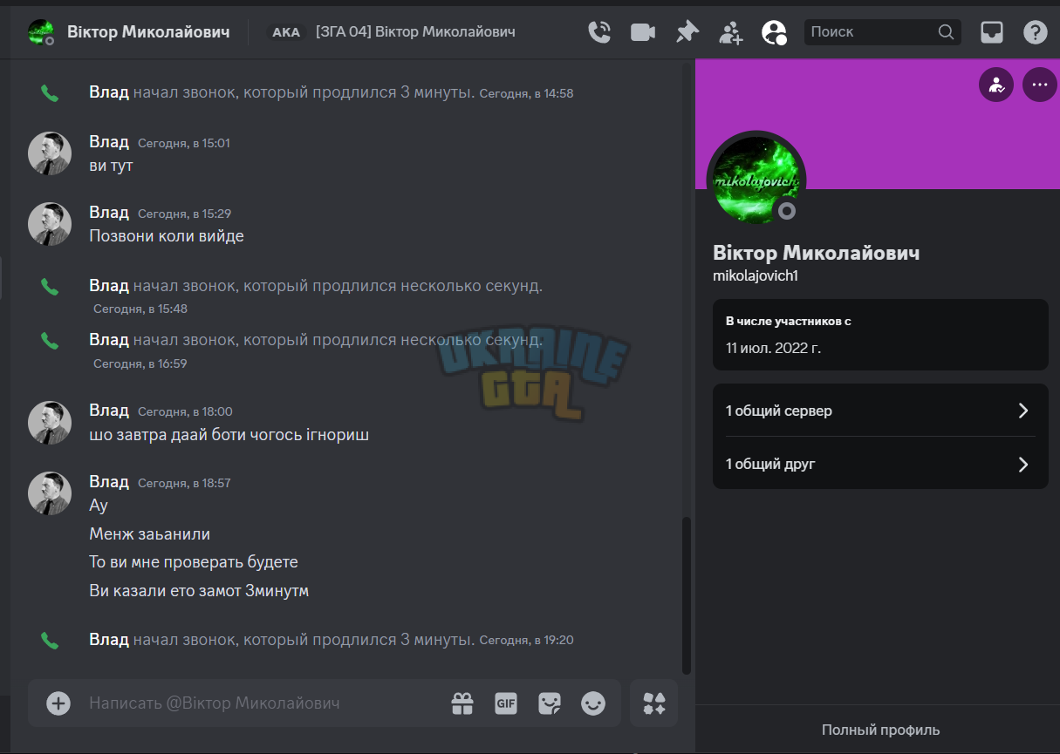The height and width of the screenshot is (754, 1060).
Task: Click the header avatar of Віктор Миколайович
Action: [x=40, y=32]
